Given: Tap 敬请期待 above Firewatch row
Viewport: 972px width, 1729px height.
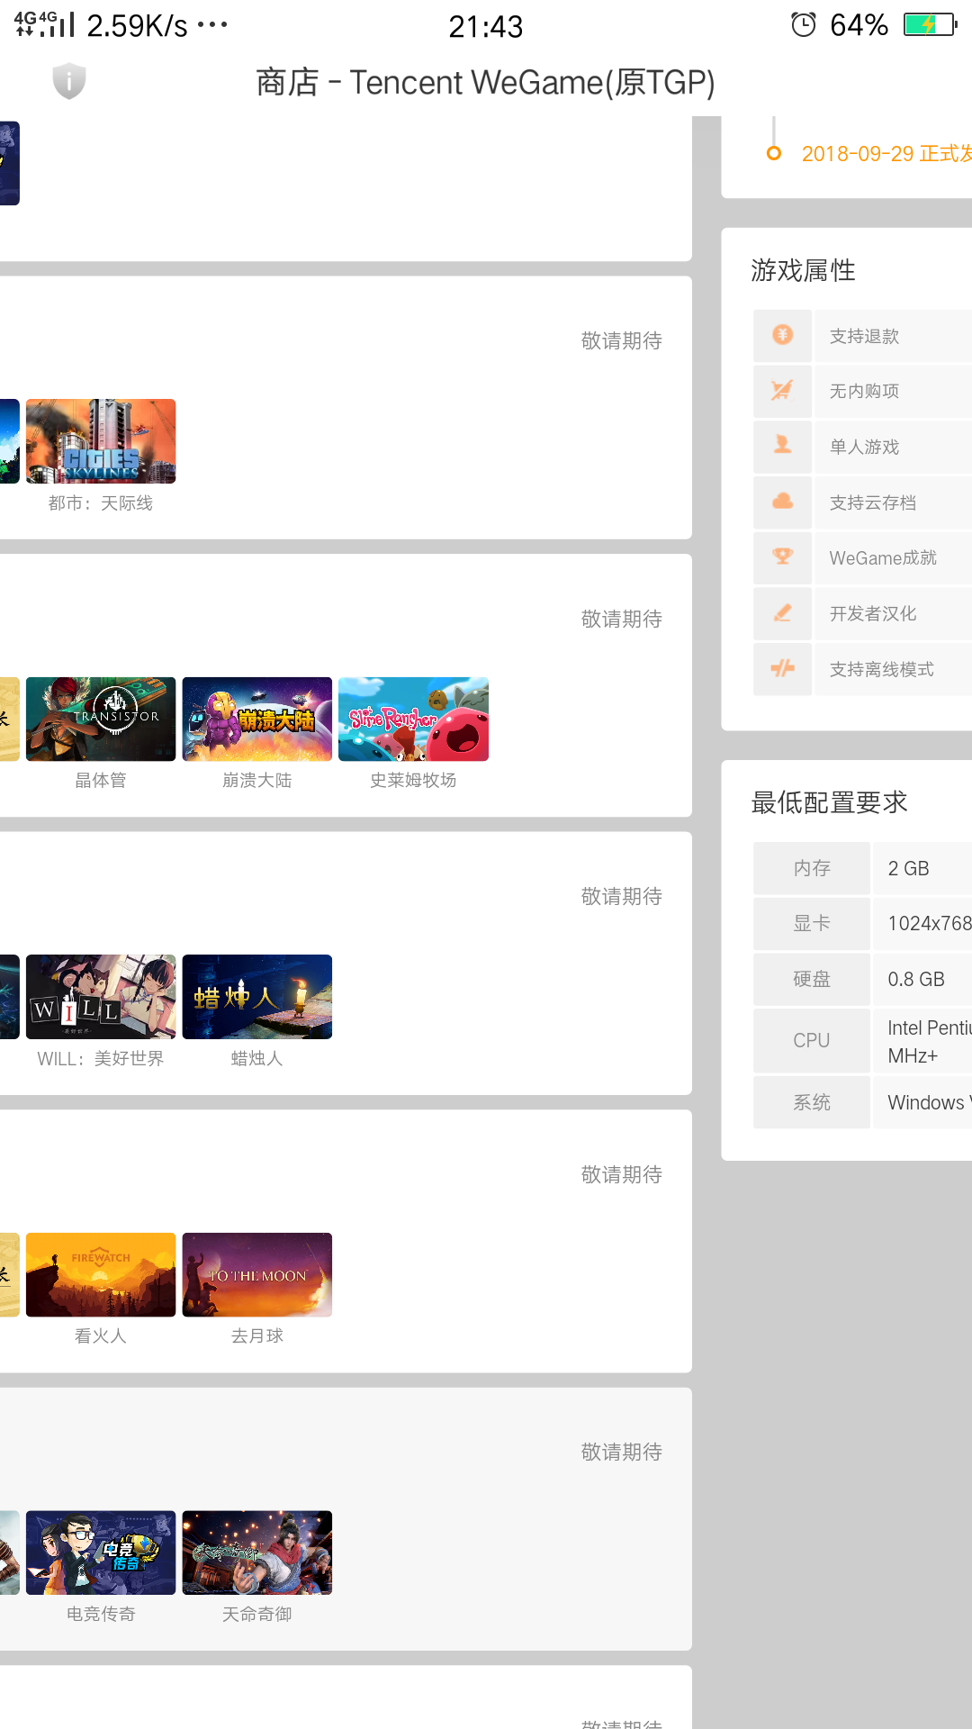Looking at the screenshot, I should click(622, 1174).
